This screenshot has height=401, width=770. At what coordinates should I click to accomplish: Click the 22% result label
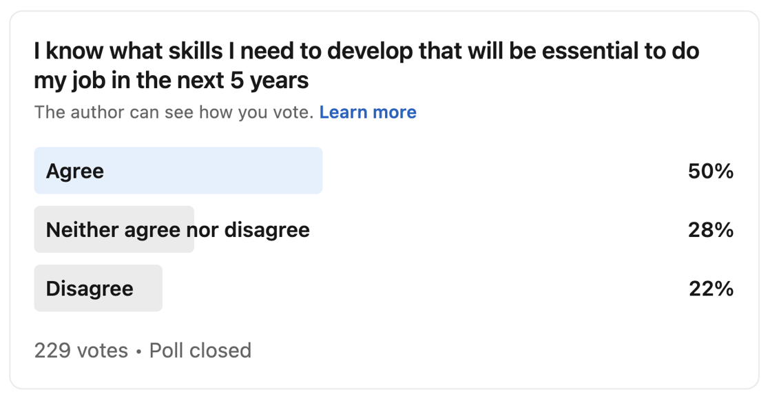pyautogui.click(x=711, y=289)
